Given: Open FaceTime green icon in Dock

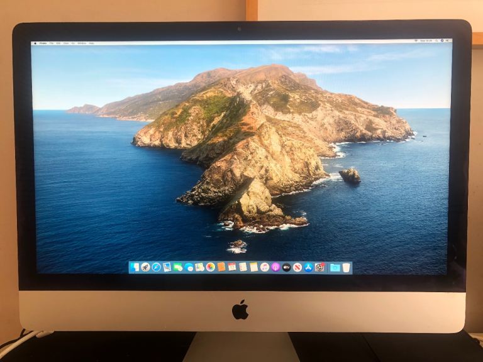Looking at the screenshot, I should [x=178, y=267].
